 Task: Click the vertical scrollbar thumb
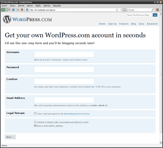[x=161, y=74]
